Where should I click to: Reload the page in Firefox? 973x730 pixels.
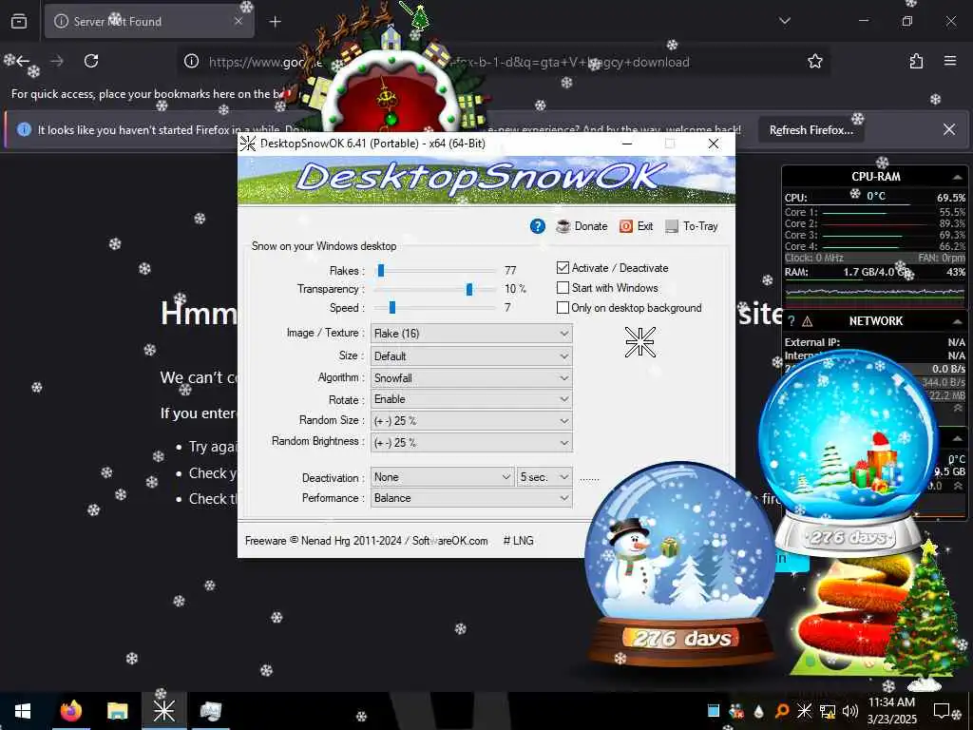point(91,61)
